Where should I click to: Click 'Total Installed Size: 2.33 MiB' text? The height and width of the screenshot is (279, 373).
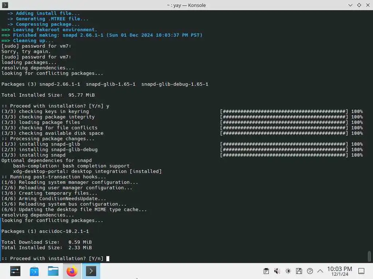(47, 247)
